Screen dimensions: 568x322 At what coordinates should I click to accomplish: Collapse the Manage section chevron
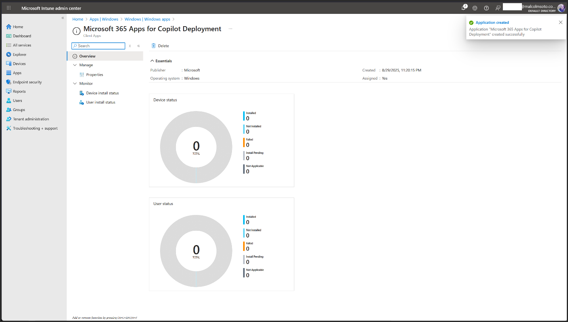tap(75, 65)
